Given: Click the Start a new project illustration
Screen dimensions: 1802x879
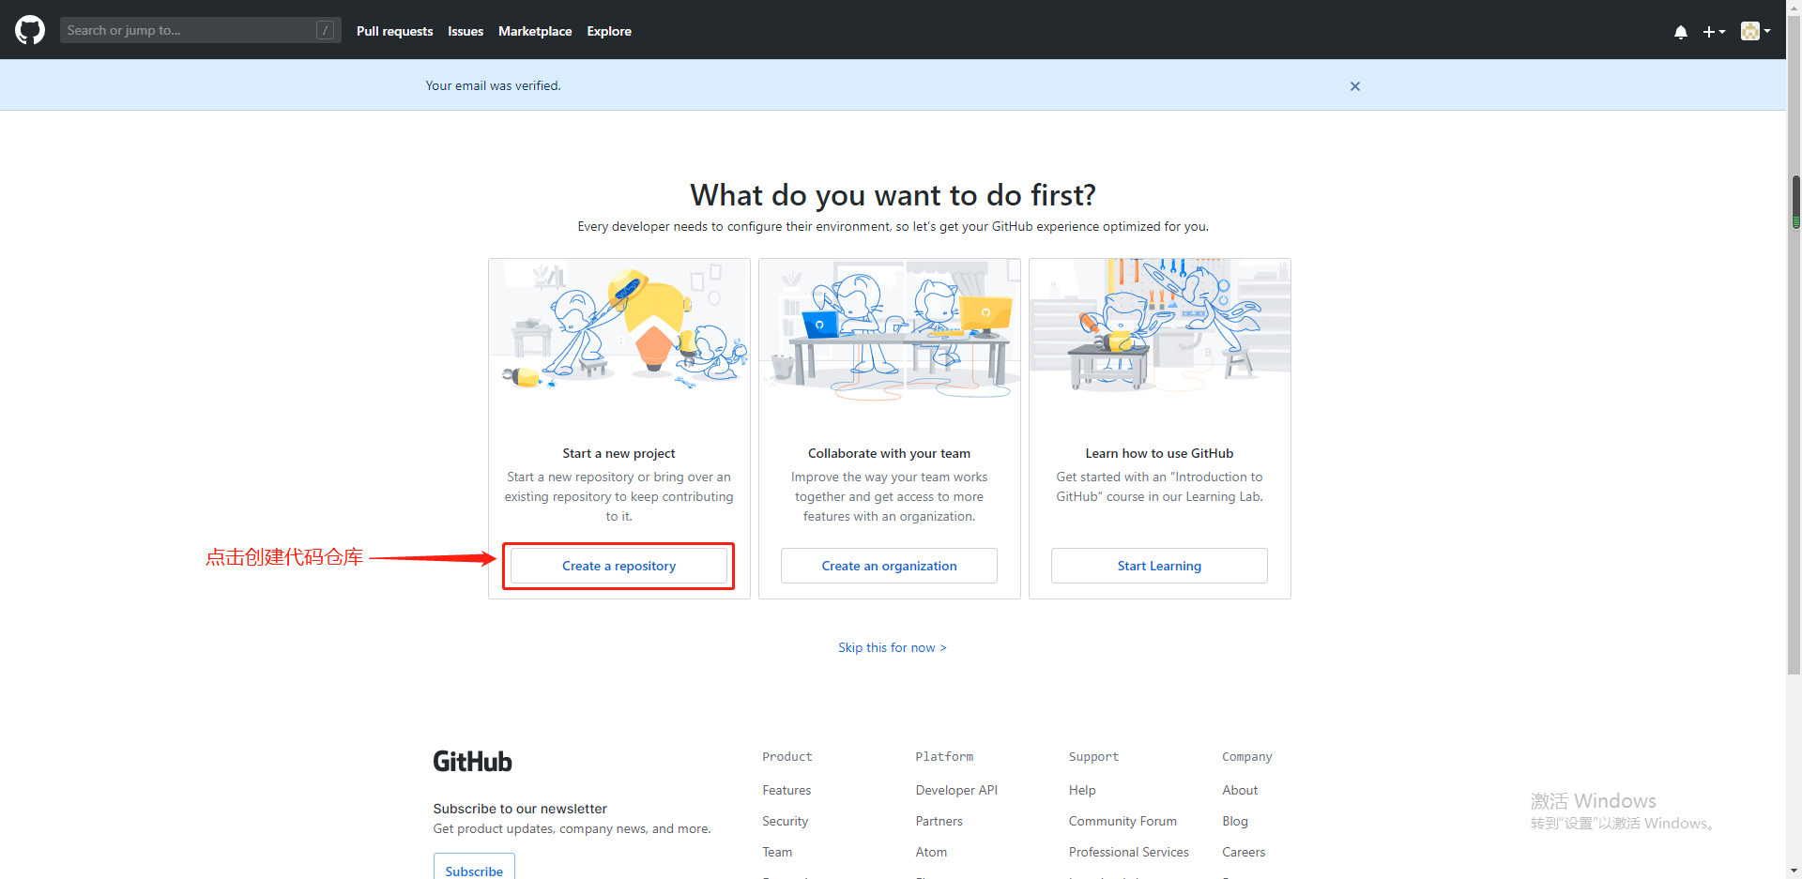Looking at the screenshot, I should (x=619, y=328).
